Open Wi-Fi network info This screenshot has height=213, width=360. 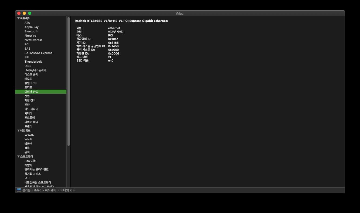click(x=28, y=139)
